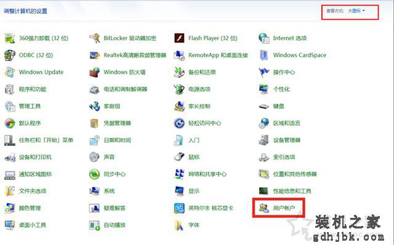Click the 文件夹选项 link
Screen dimensions: 394x245
(x=33, y=191)
